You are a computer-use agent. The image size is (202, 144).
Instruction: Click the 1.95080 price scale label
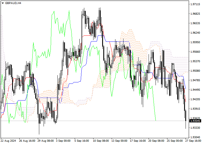coord(195,71)
